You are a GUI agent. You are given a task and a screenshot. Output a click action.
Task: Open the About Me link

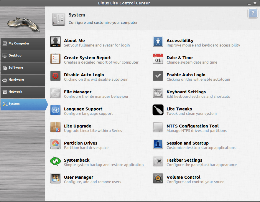[74, 41]
